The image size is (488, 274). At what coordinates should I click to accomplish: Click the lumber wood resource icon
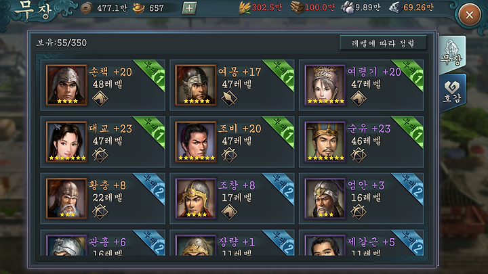(x=297, y=7)
